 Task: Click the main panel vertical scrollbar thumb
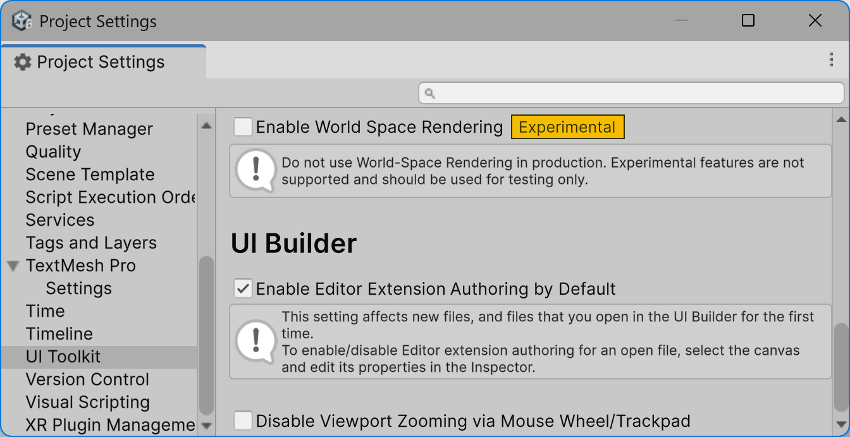(841, 367)
